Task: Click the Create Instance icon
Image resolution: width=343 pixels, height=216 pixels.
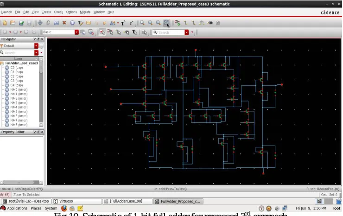Action: click(178, 23)
